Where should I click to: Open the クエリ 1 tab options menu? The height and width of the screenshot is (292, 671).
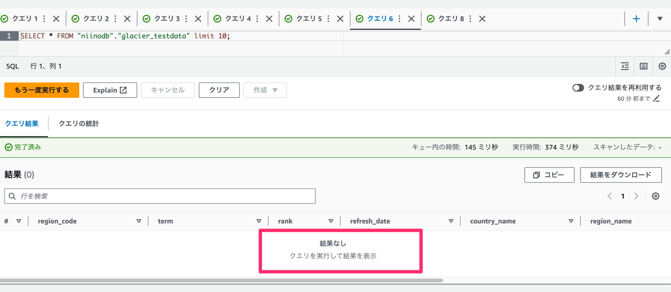(44, 19)
